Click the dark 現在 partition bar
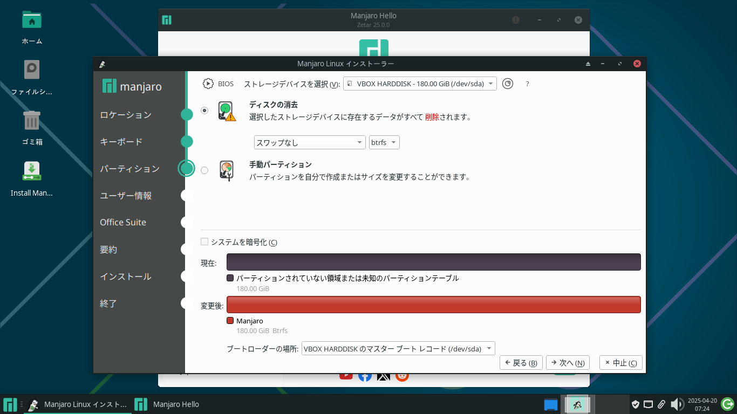The width and height of the screenshot is (737, 414). coord(433,262)
